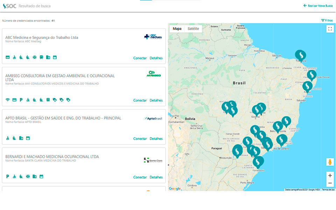This screenshot has height=210, width=336.
Task: Click Conectar on the APTO BRASIL card
Action: [x=140, y=139]
